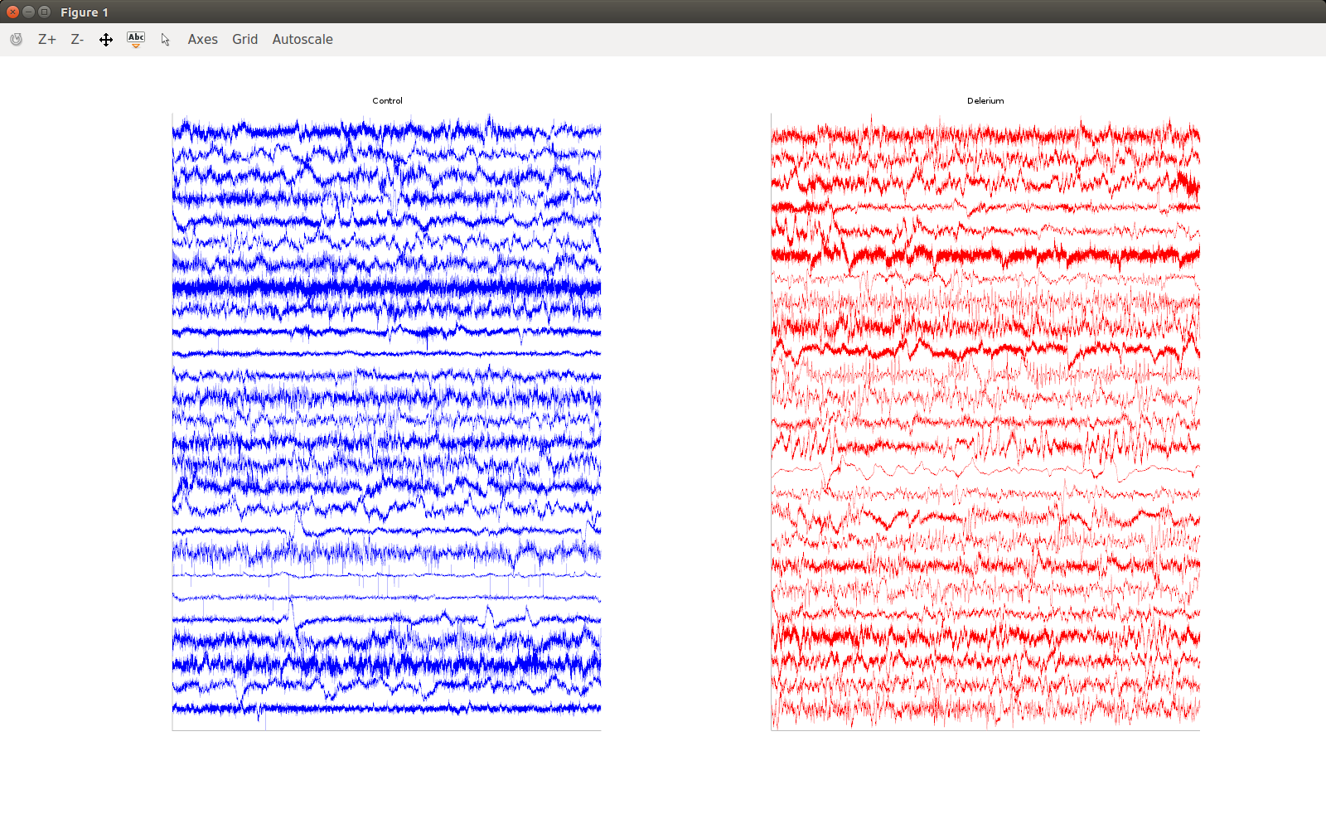Activate the Z- zoom out tool
Image resolution: width=1326 pixels, height=814 pixels.
click(77, 39)
